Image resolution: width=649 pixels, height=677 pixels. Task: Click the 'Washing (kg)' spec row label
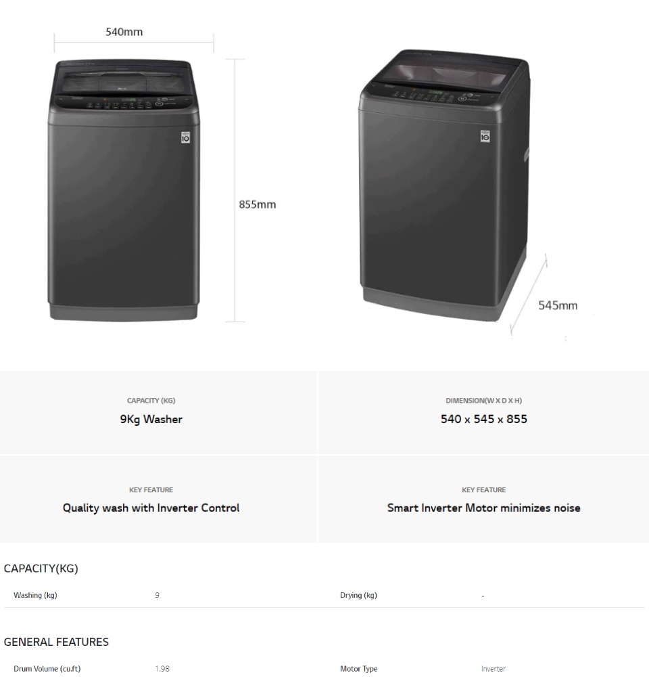(35, 595)
